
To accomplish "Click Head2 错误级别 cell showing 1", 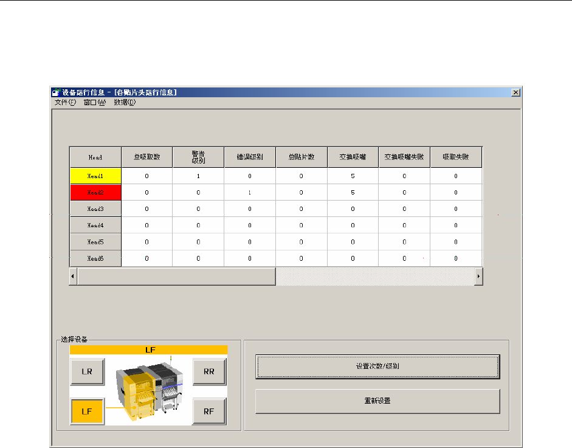I will pyautogui.click(x=250, y=193).
